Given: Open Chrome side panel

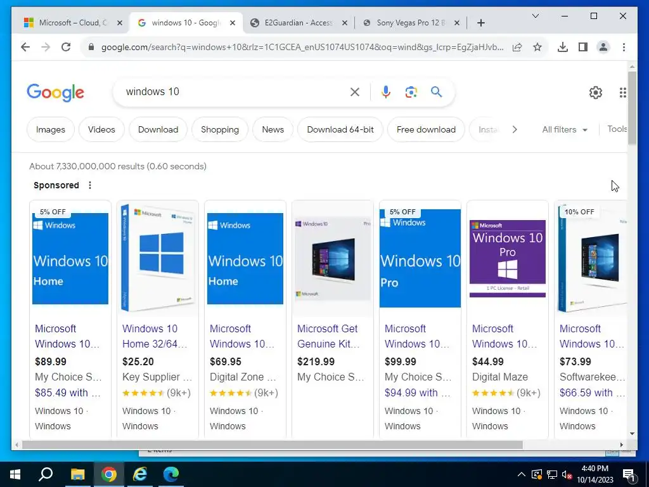Looking at the screenshot, I should [583, 47].
